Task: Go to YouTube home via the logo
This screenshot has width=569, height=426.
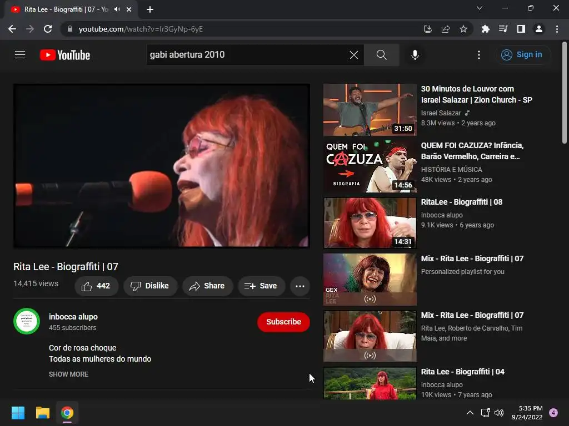Action: coord(65,55)
